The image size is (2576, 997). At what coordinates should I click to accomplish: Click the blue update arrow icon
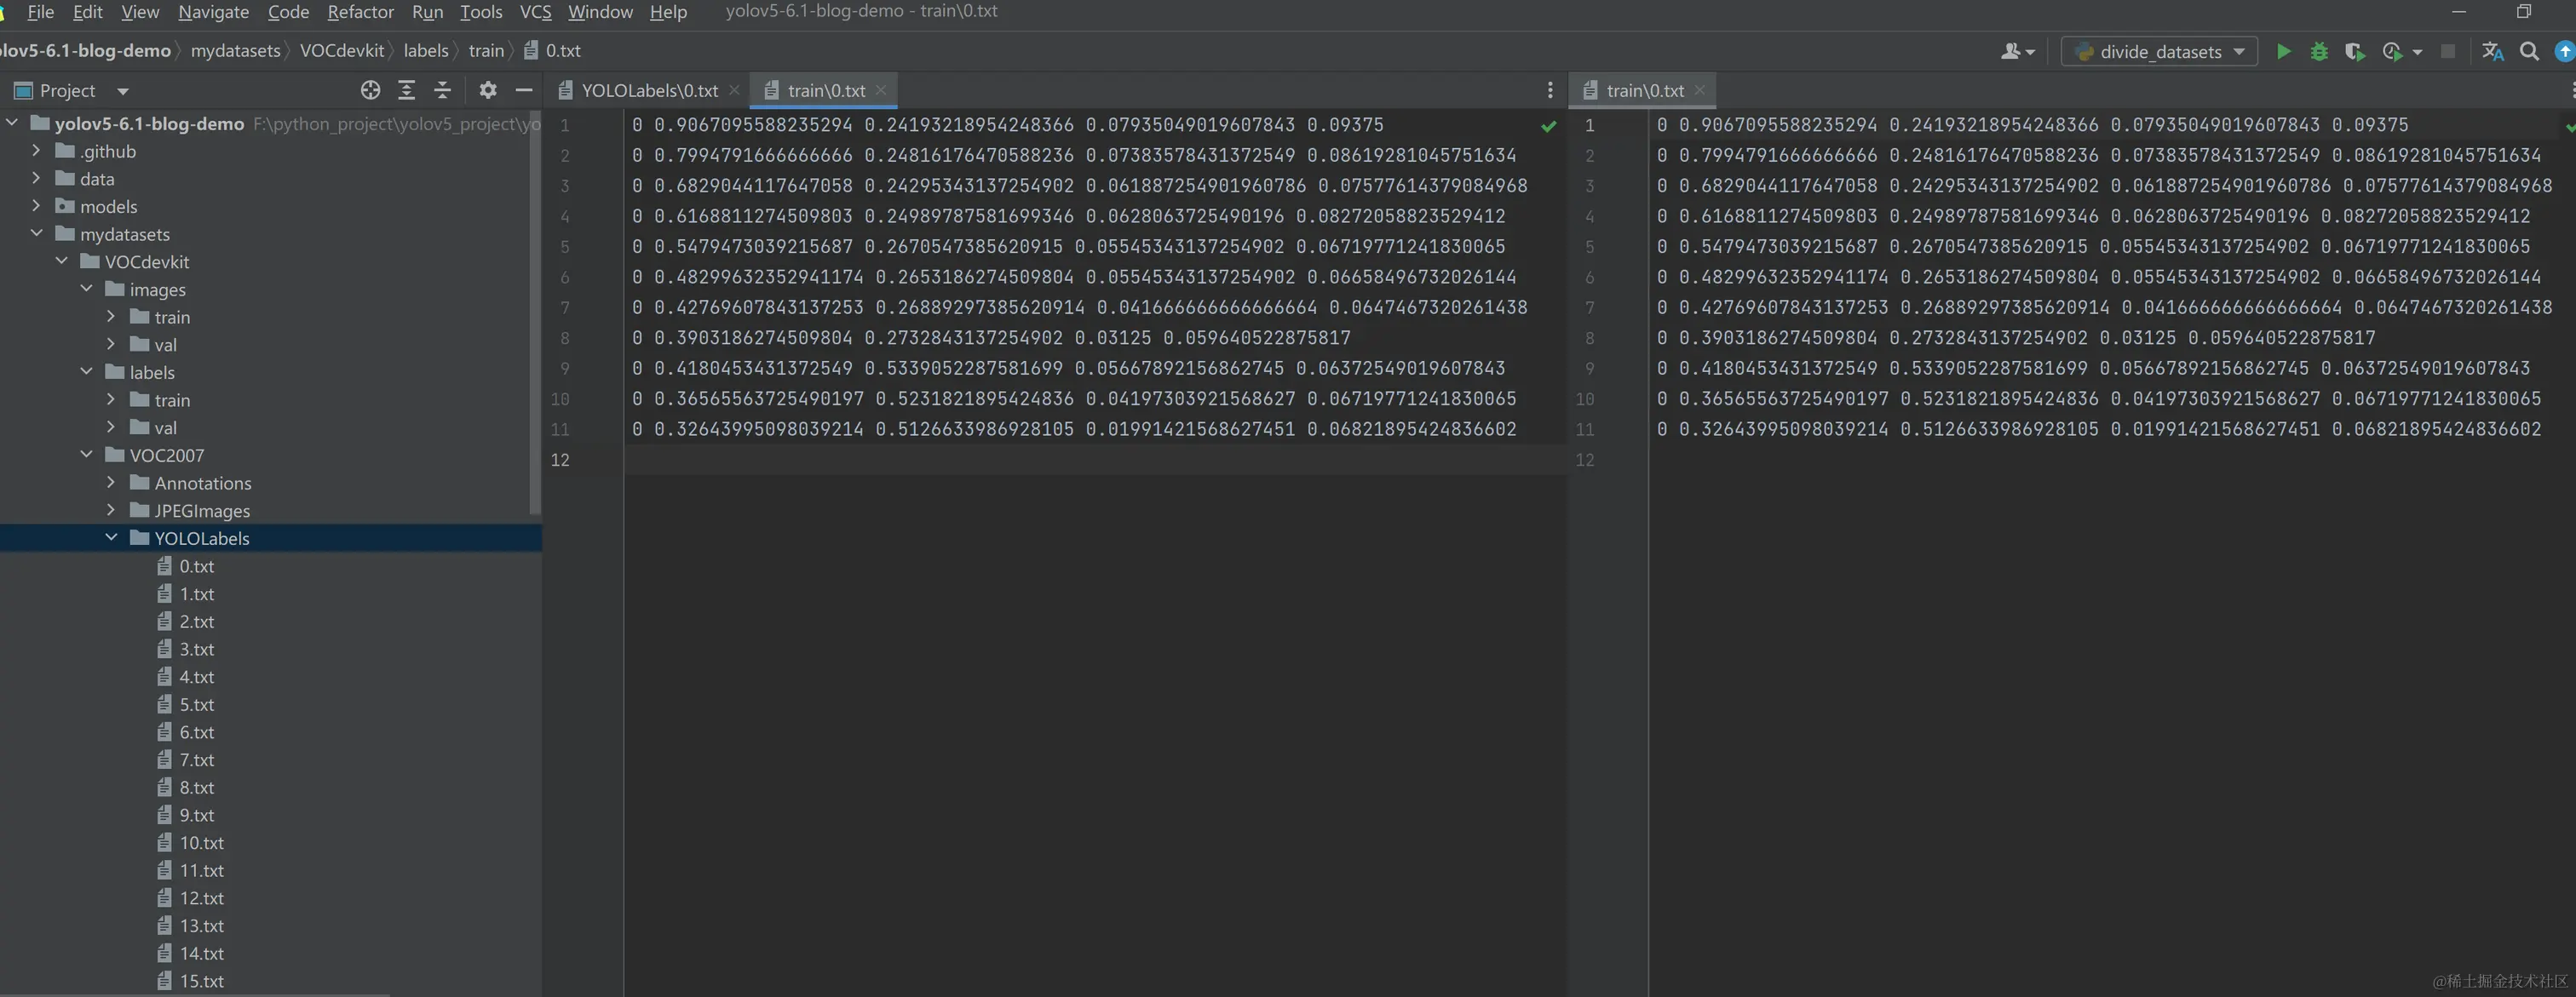point(2565,52)
